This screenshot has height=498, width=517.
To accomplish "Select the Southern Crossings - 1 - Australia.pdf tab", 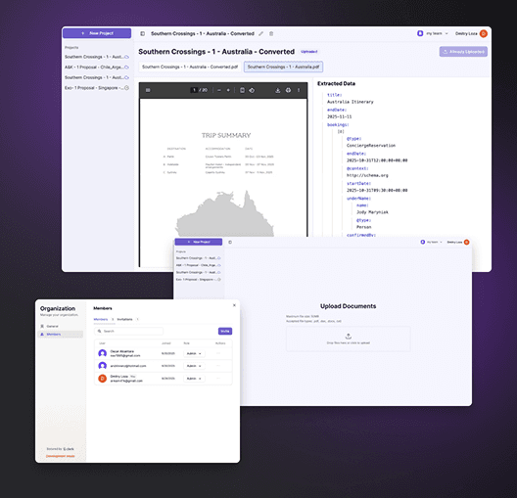I will point(283,67).
